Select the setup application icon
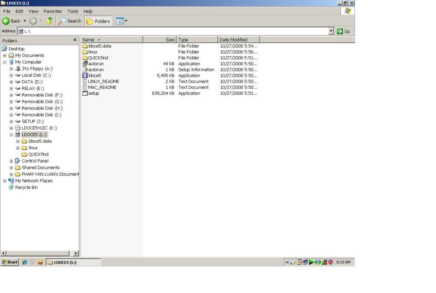Screen dimensions: 436x293 (x=85, y=93)
